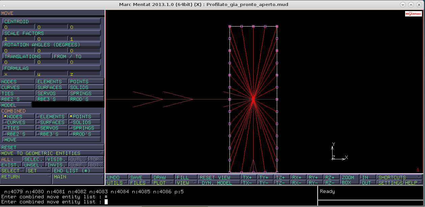Viewport: 425px width, 207px height.
Task: Click the SCALE FACTORS button
Action: coord(52,33)
